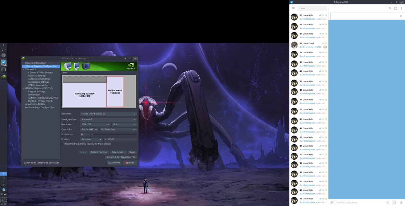405x206 pixels.
Task: Click the panel search magnifier icon
Action: click(x=2, y=50)
